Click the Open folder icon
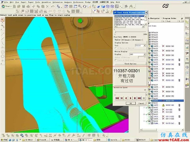 pos(19,6)
